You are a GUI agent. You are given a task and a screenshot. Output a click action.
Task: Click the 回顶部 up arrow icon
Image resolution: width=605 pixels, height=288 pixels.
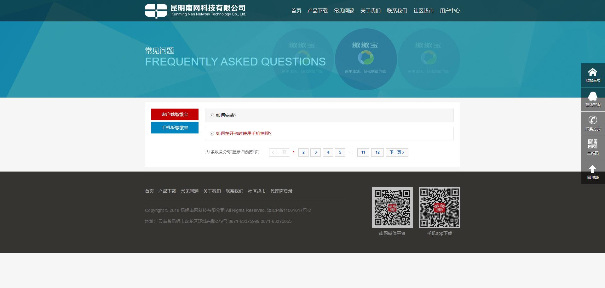coord(593,169)
